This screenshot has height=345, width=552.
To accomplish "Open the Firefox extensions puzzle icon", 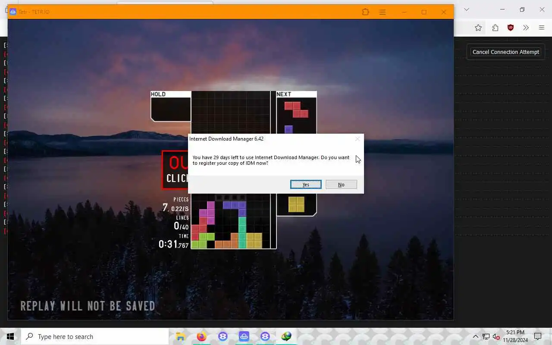I will (x=495, y=28).
